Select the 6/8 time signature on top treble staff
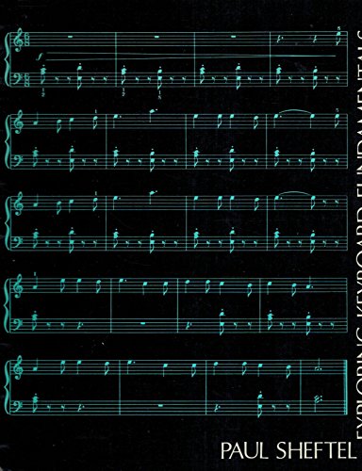Screen dimensions: 362x471 27,40
